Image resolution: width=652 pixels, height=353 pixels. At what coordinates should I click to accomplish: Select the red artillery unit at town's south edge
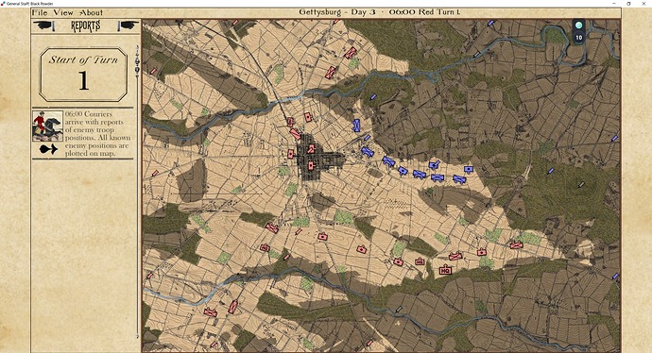tap(310, 166)
